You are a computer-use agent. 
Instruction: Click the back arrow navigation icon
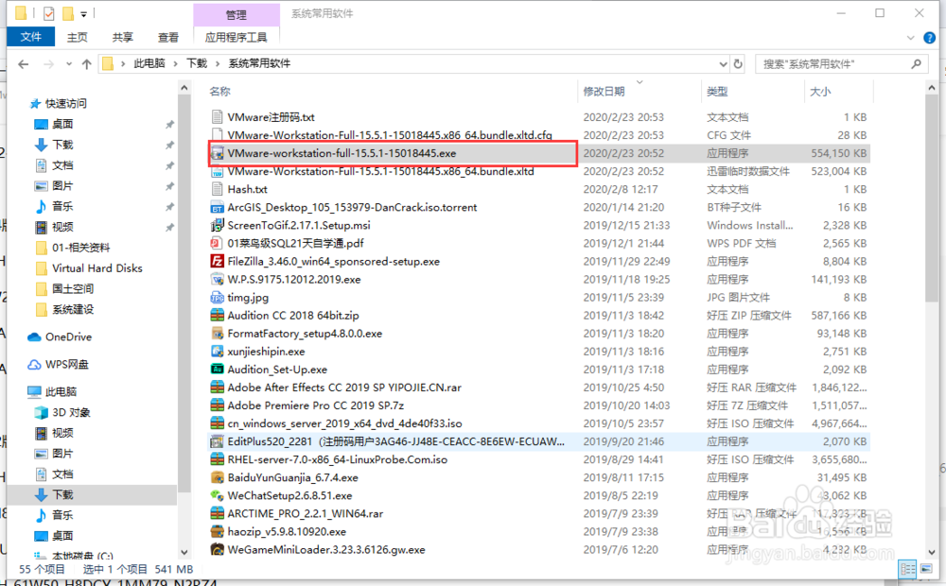(x=23, y=64)
